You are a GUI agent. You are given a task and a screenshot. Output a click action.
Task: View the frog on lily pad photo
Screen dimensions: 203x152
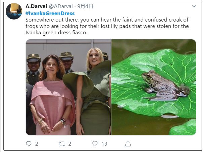154,87
